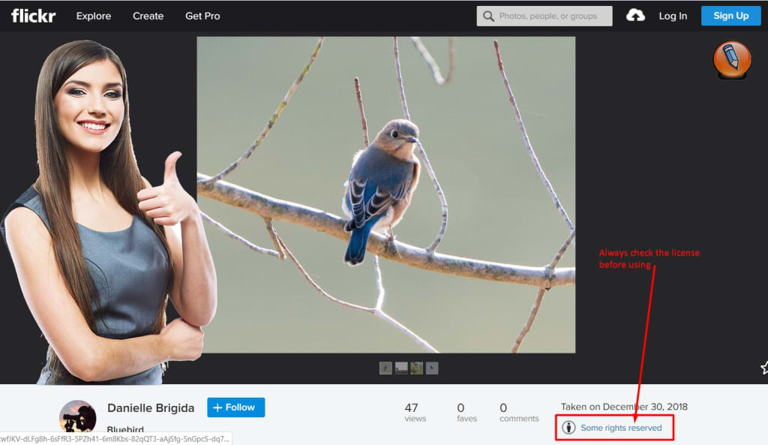768x445 pixels.
Task: Click the Sign Up button
Action: (x=730, y=16)
